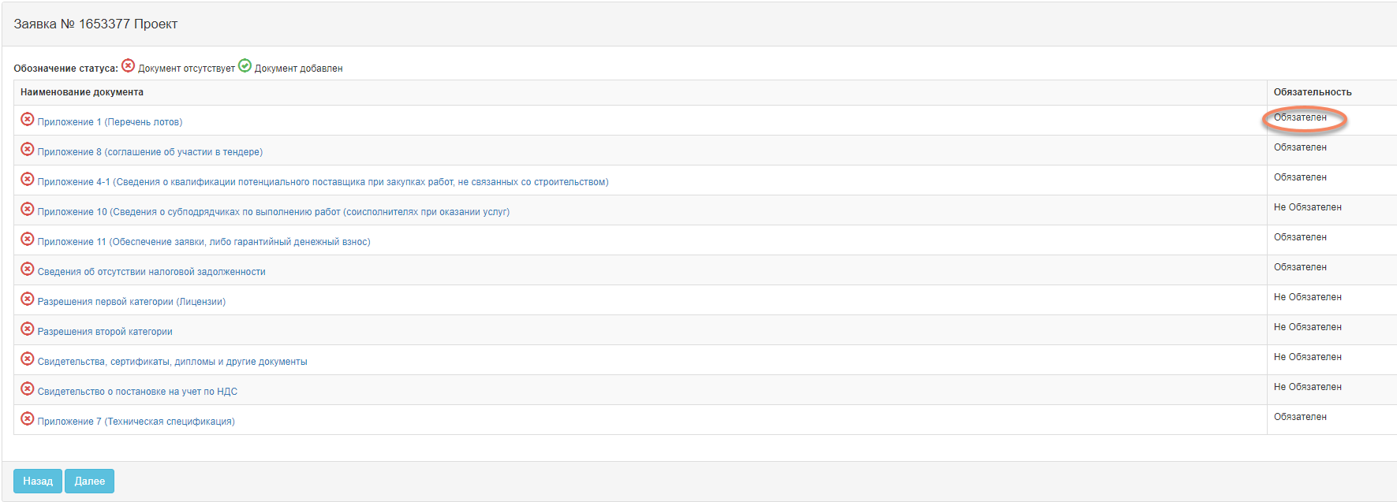
Task: Click the red status icon beside Приложение 11
Action: (x=28, y=239)
